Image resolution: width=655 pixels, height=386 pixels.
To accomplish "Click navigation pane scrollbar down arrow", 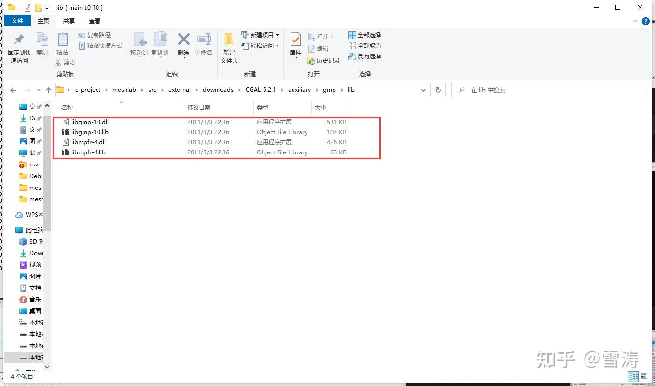I will pyautogui.click(x=47, y=367).
